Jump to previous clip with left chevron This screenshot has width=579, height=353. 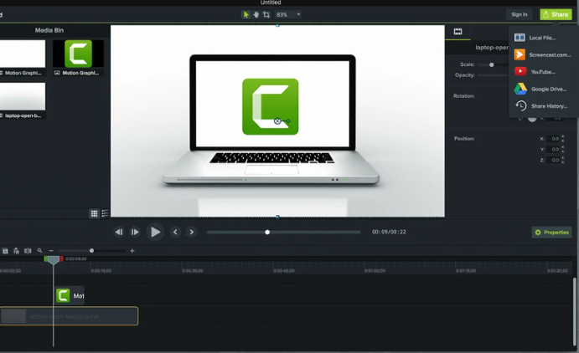[175, 233]
